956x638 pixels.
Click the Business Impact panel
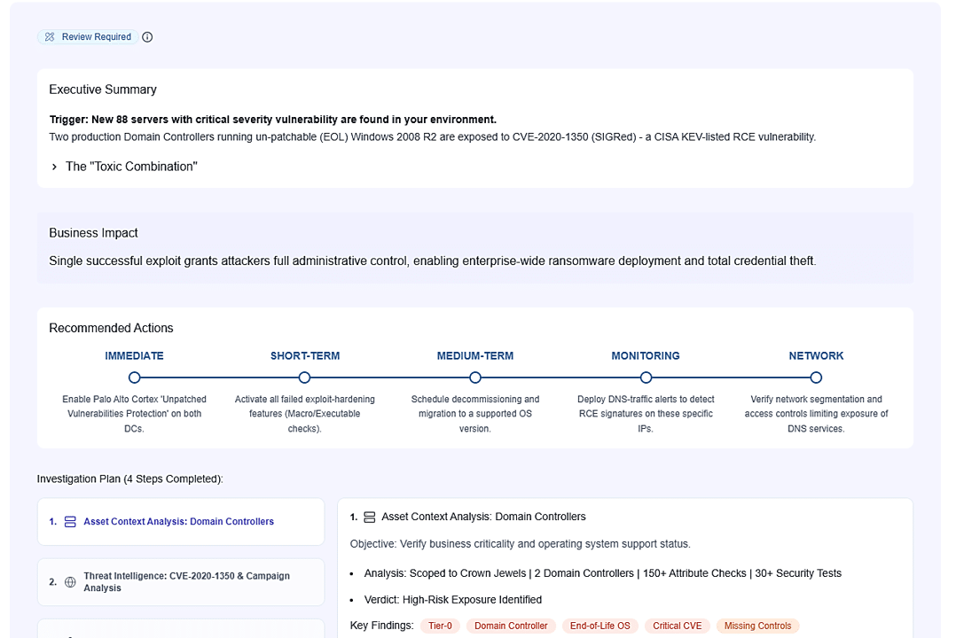tap(474, 247)
